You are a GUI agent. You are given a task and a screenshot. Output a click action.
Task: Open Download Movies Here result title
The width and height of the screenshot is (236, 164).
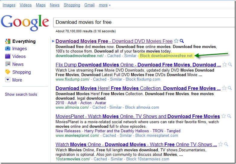pos(138,88)
